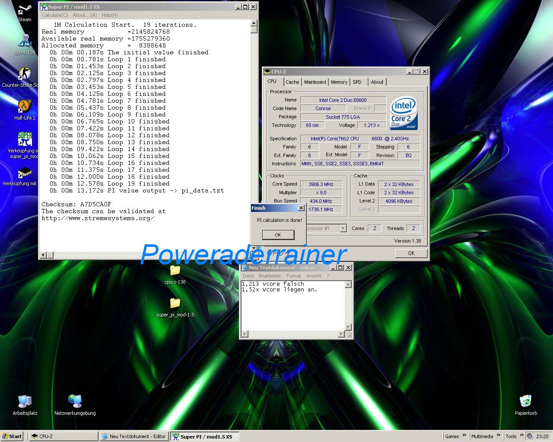Open the ? help menu in Editor
Image resolution: width=553 pixels, height=442 pixels.
pyautogui.click(x=327, y=276)
